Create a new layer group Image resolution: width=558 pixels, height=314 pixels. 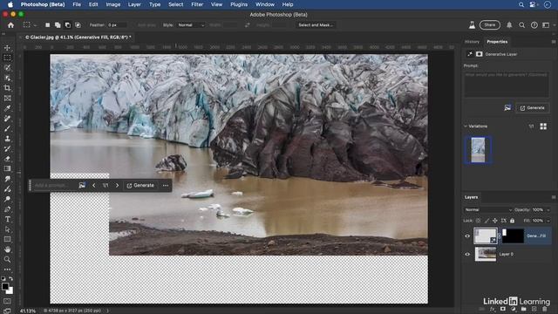tap(523, 310)
